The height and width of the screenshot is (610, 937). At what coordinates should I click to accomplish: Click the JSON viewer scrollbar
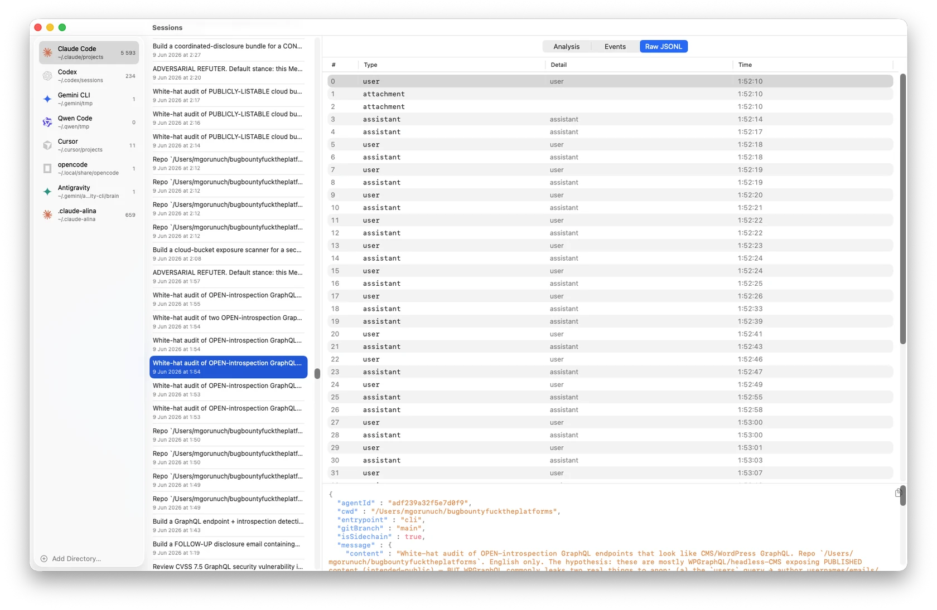click(902, 495)
